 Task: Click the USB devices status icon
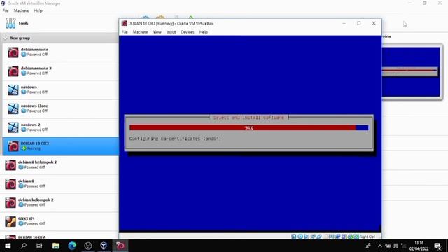pyautogui.click(x=319, y=237)
